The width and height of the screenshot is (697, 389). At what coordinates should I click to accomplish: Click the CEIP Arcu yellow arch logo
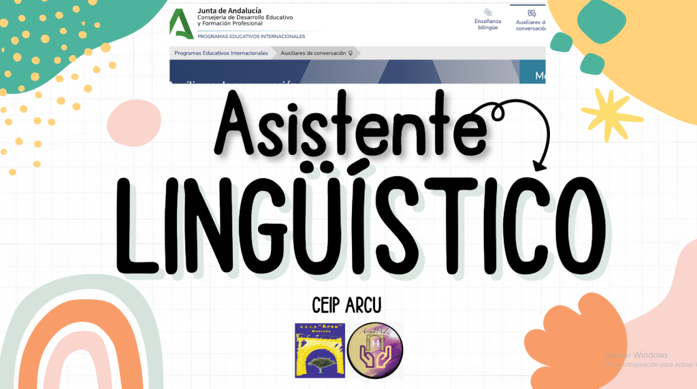pos(320,350)
